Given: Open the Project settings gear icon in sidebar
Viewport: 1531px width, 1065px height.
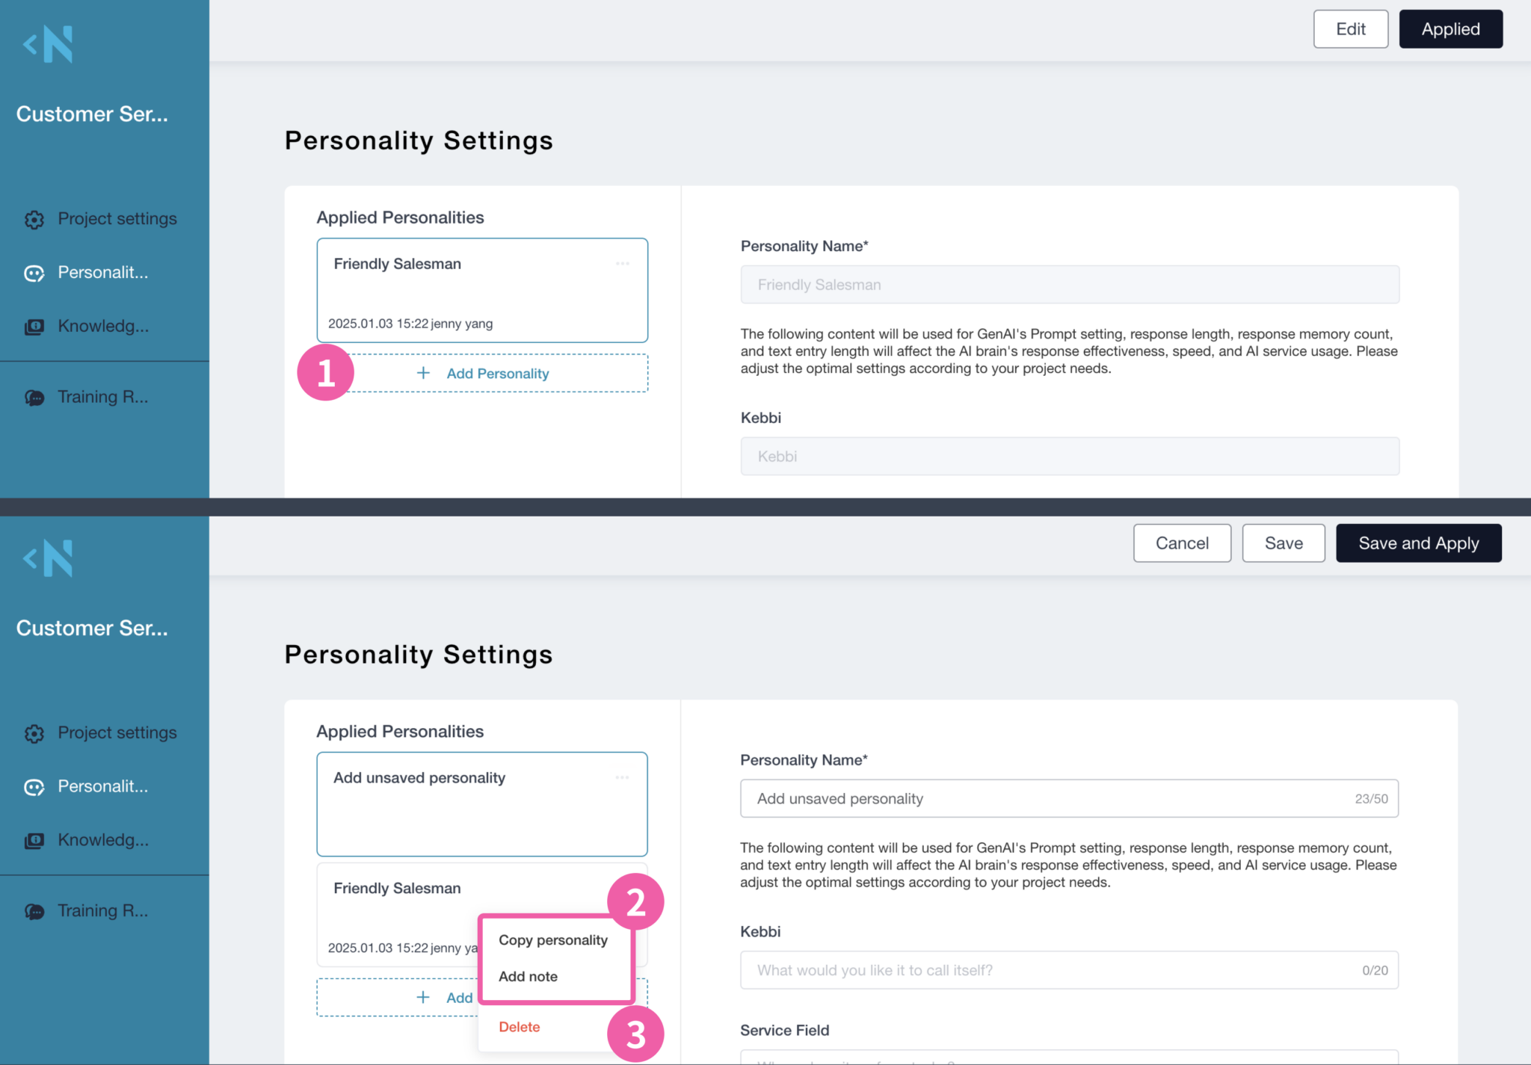Looking at the screenshot, I should coord(34,219).
